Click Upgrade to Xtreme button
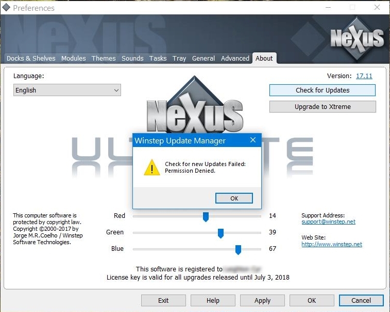Image resolution: width=390 pixels, height=312 pixels. (323, 107)
